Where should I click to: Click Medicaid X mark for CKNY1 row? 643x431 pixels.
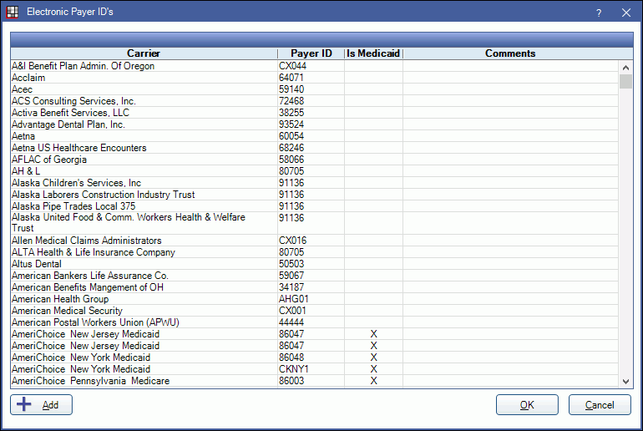[x=373, y=369]
